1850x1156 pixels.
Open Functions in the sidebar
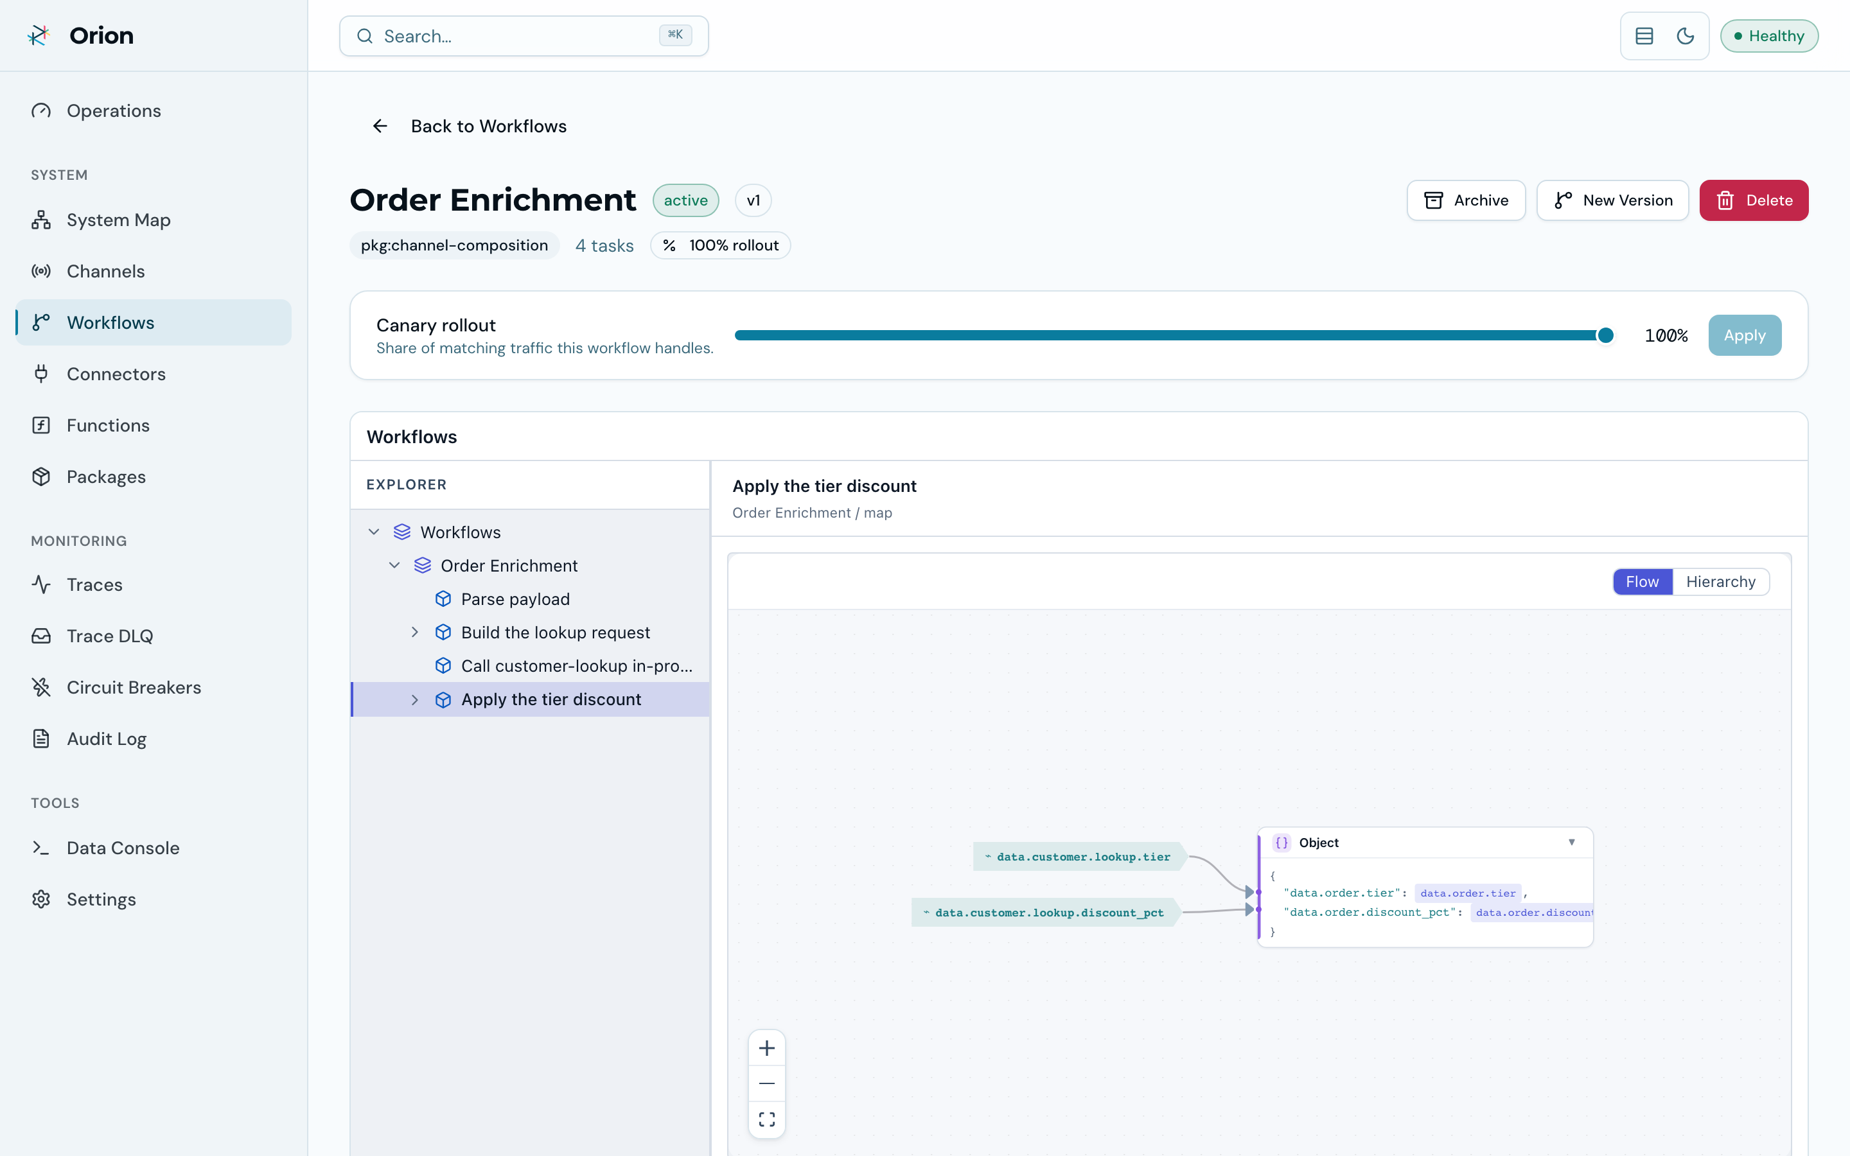tap(153, 425)
